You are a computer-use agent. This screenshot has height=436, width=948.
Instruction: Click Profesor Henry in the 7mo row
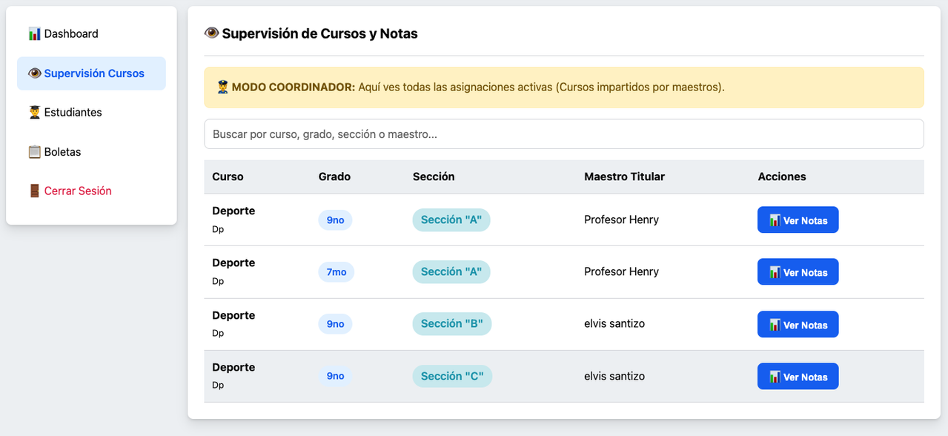click(x=621, y=271)
